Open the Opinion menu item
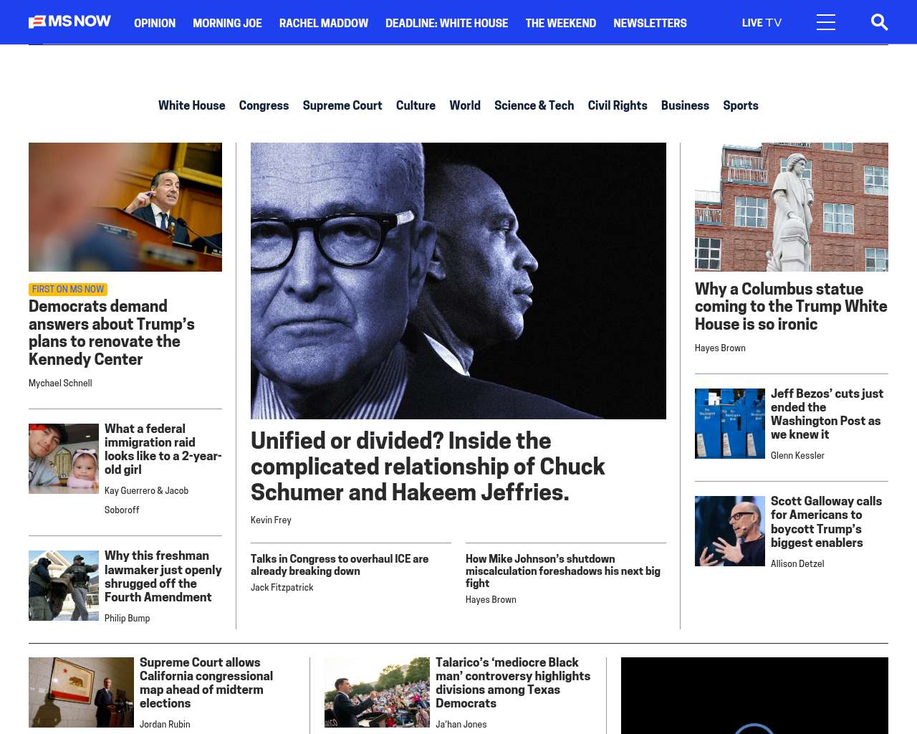917x734 pixels. coord(155,23)
